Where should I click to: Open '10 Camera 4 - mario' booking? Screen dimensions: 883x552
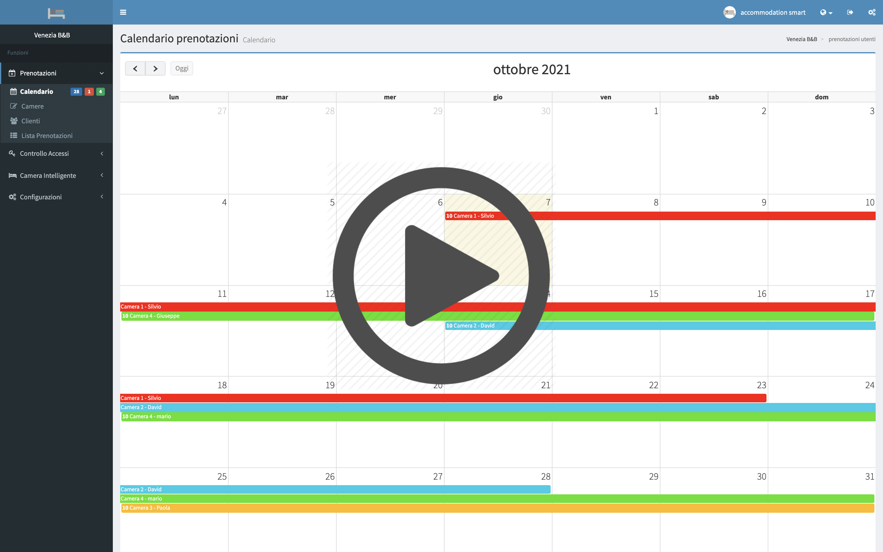click(498, 416)
